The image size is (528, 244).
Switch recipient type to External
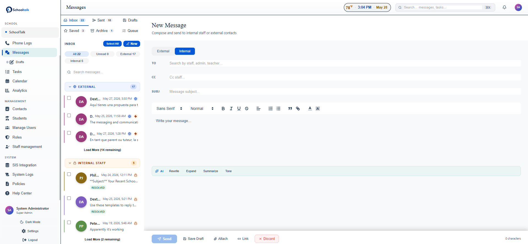click(x=163, y=51)
